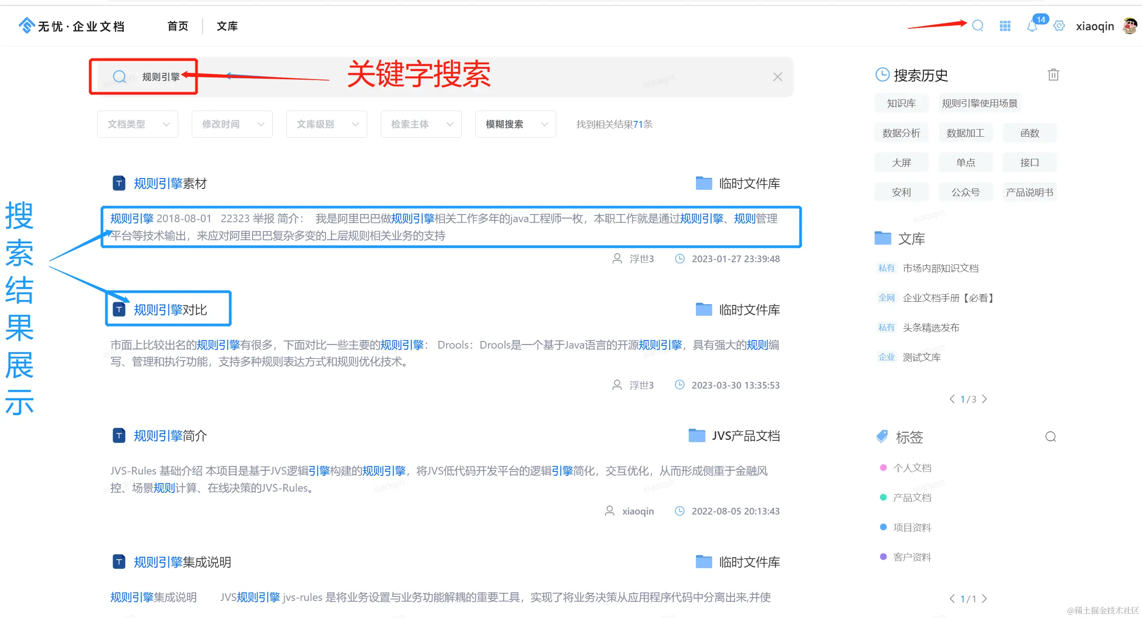The width and height of the screenshot is (1142, 618).
Task: Open the 规则引擎对比 document link
Action: pyautogui.click(x=170, y=310)
